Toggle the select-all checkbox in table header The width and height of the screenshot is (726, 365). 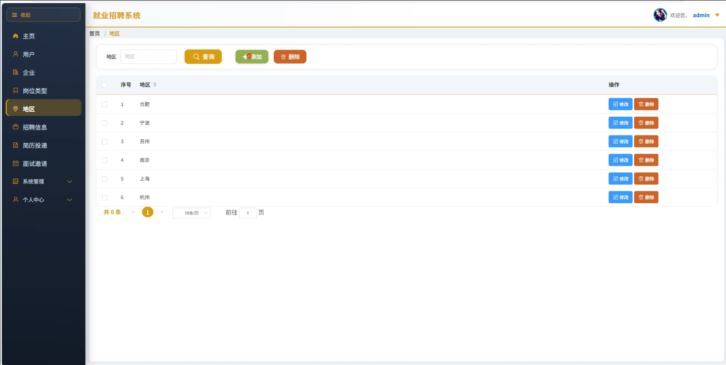coord(105,85)
